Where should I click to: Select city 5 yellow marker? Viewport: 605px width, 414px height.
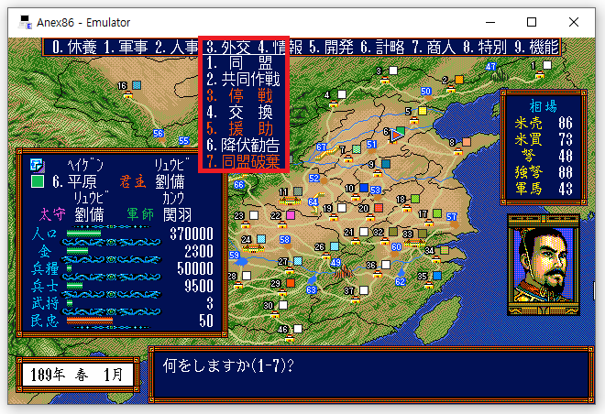(423, 111)
